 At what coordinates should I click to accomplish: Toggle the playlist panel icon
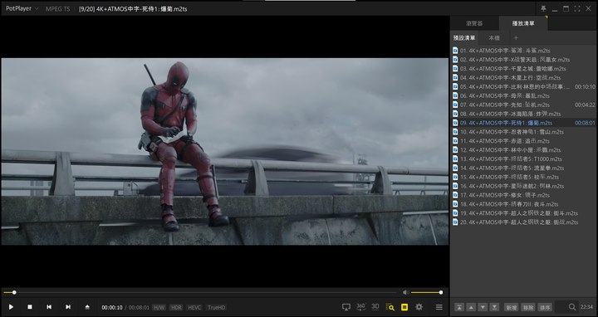404,307
